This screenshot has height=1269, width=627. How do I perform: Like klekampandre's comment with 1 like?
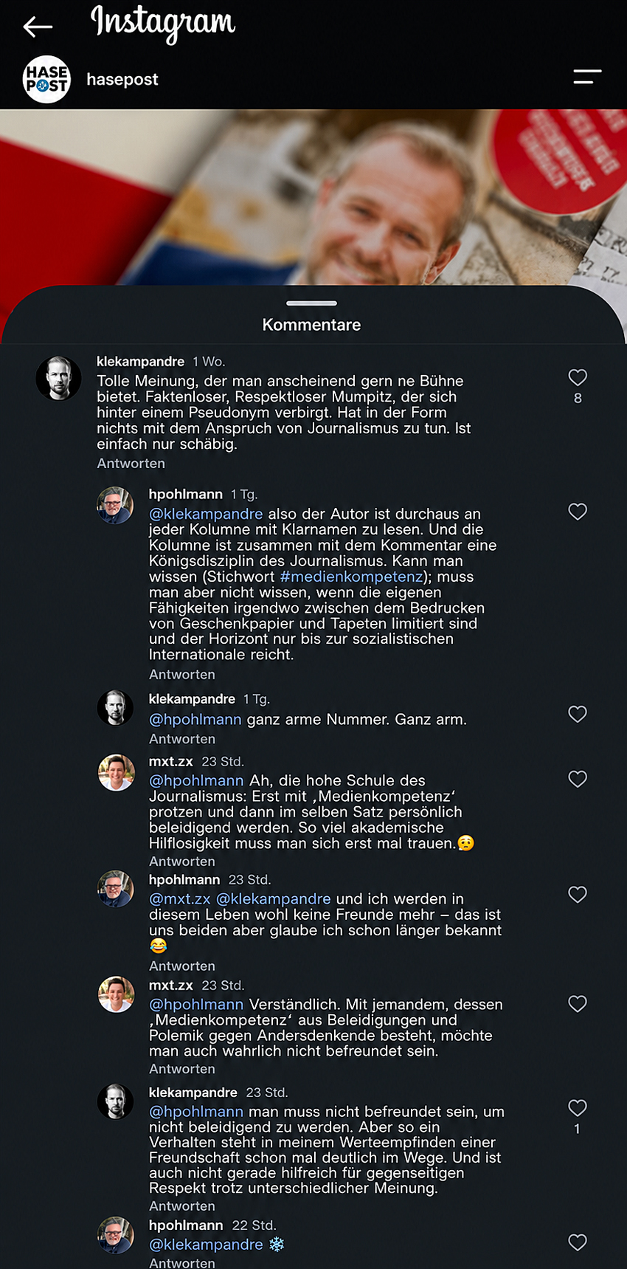578,1107
